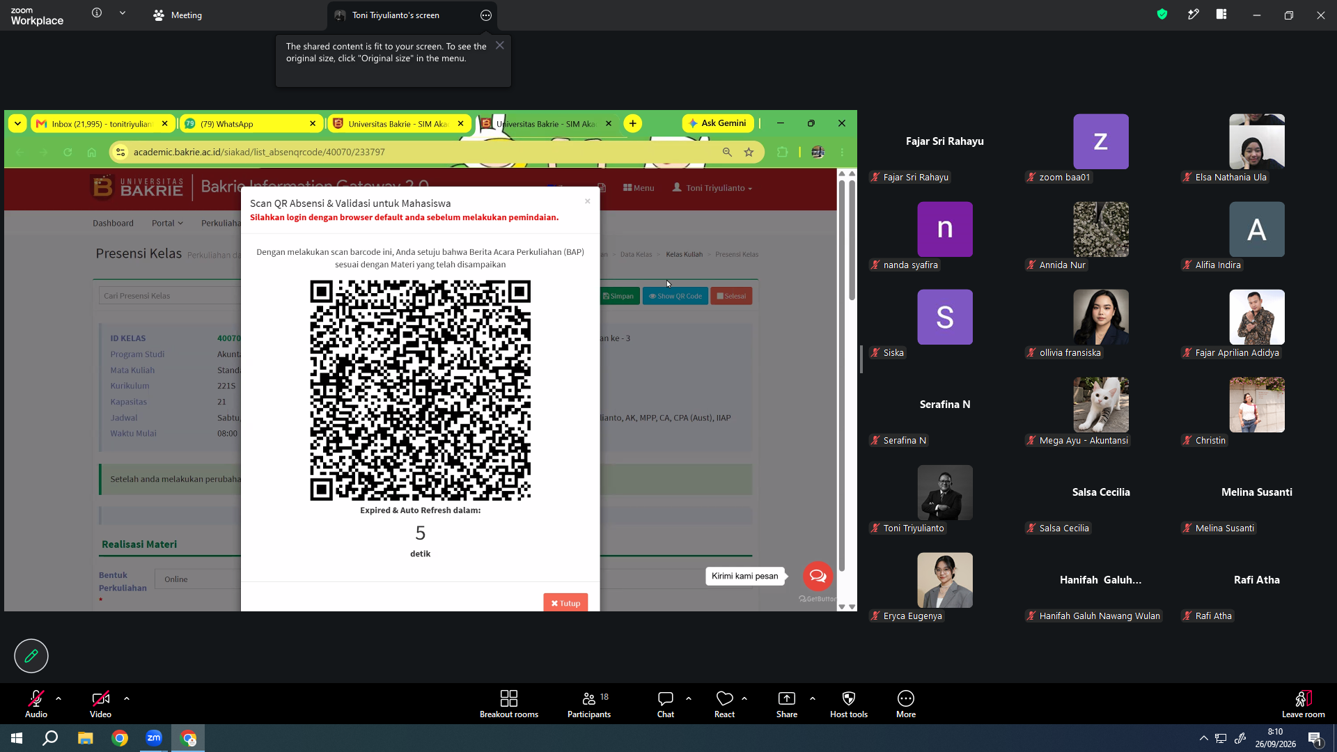Unmute the Audio microphone

36,704
